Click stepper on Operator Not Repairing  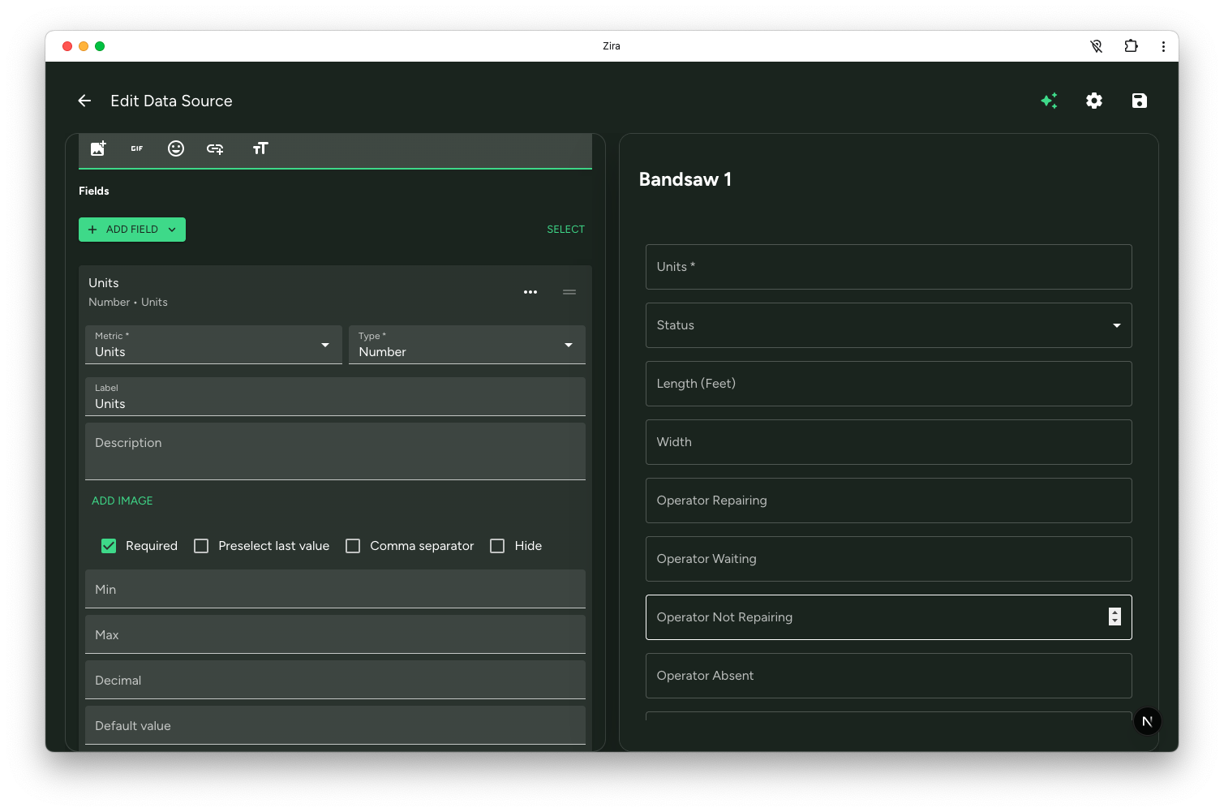(1114, 617)
